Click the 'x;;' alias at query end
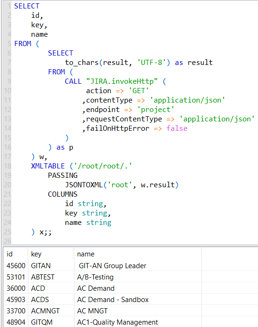 (x=46, y=232)
